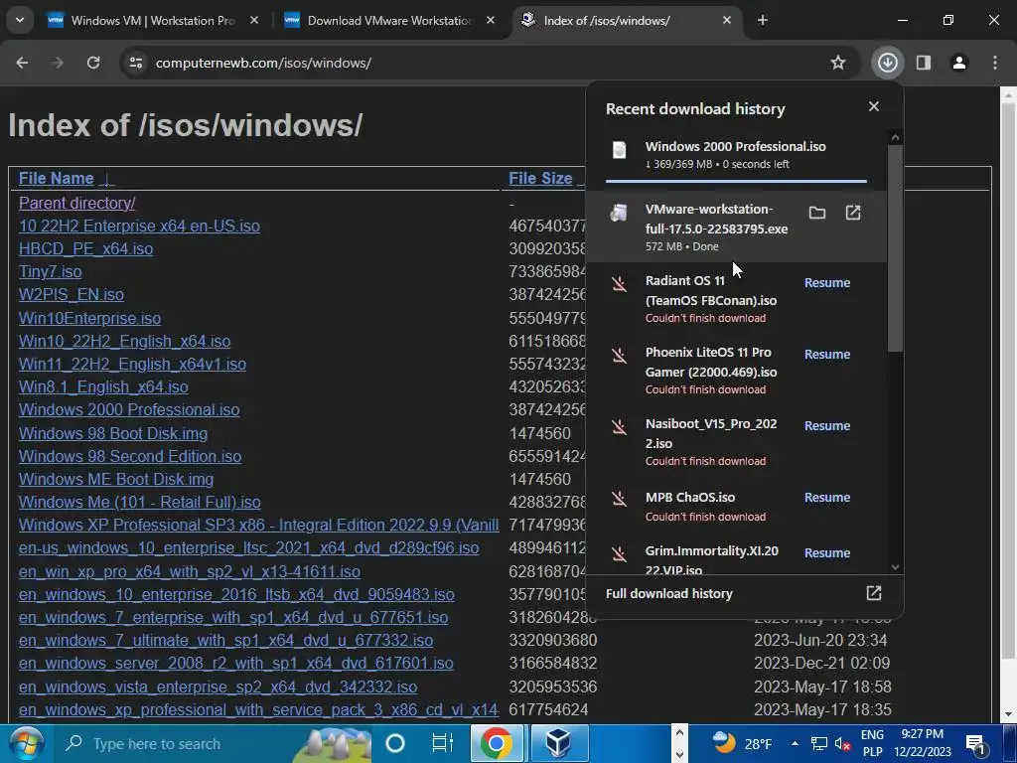Open the Chrome downloads toolbar icon

click(887, 63)
